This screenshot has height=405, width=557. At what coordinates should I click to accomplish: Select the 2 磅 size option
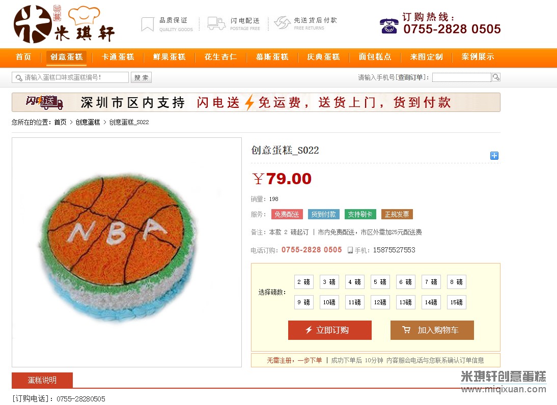[304, 282]
